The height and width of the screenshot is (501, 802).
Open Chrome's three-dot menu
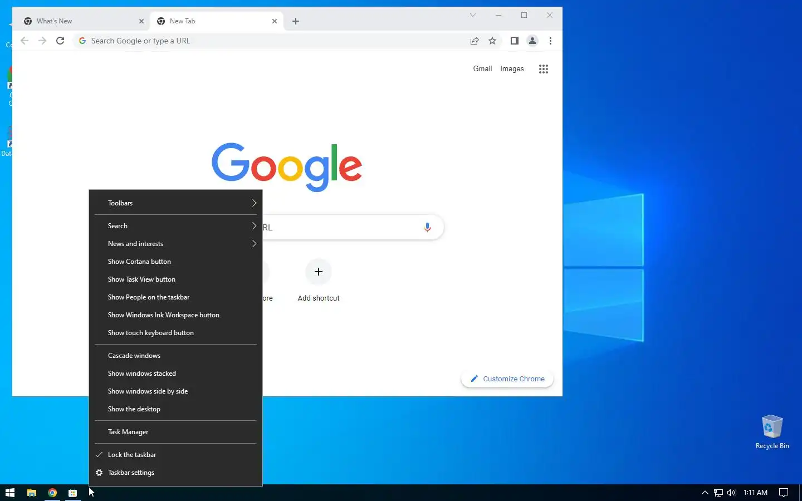(550, 41)
